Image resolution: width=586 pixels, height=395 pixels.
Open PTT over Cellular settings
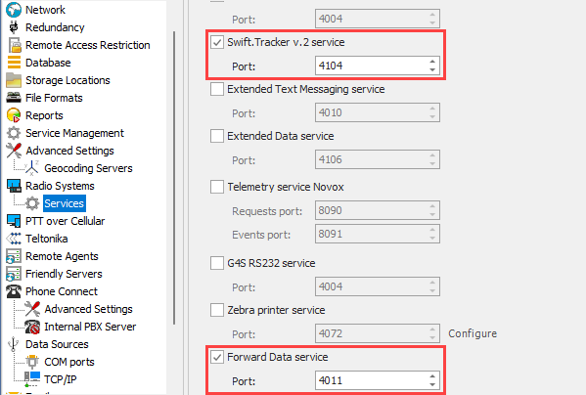click(x=65, y=221)
